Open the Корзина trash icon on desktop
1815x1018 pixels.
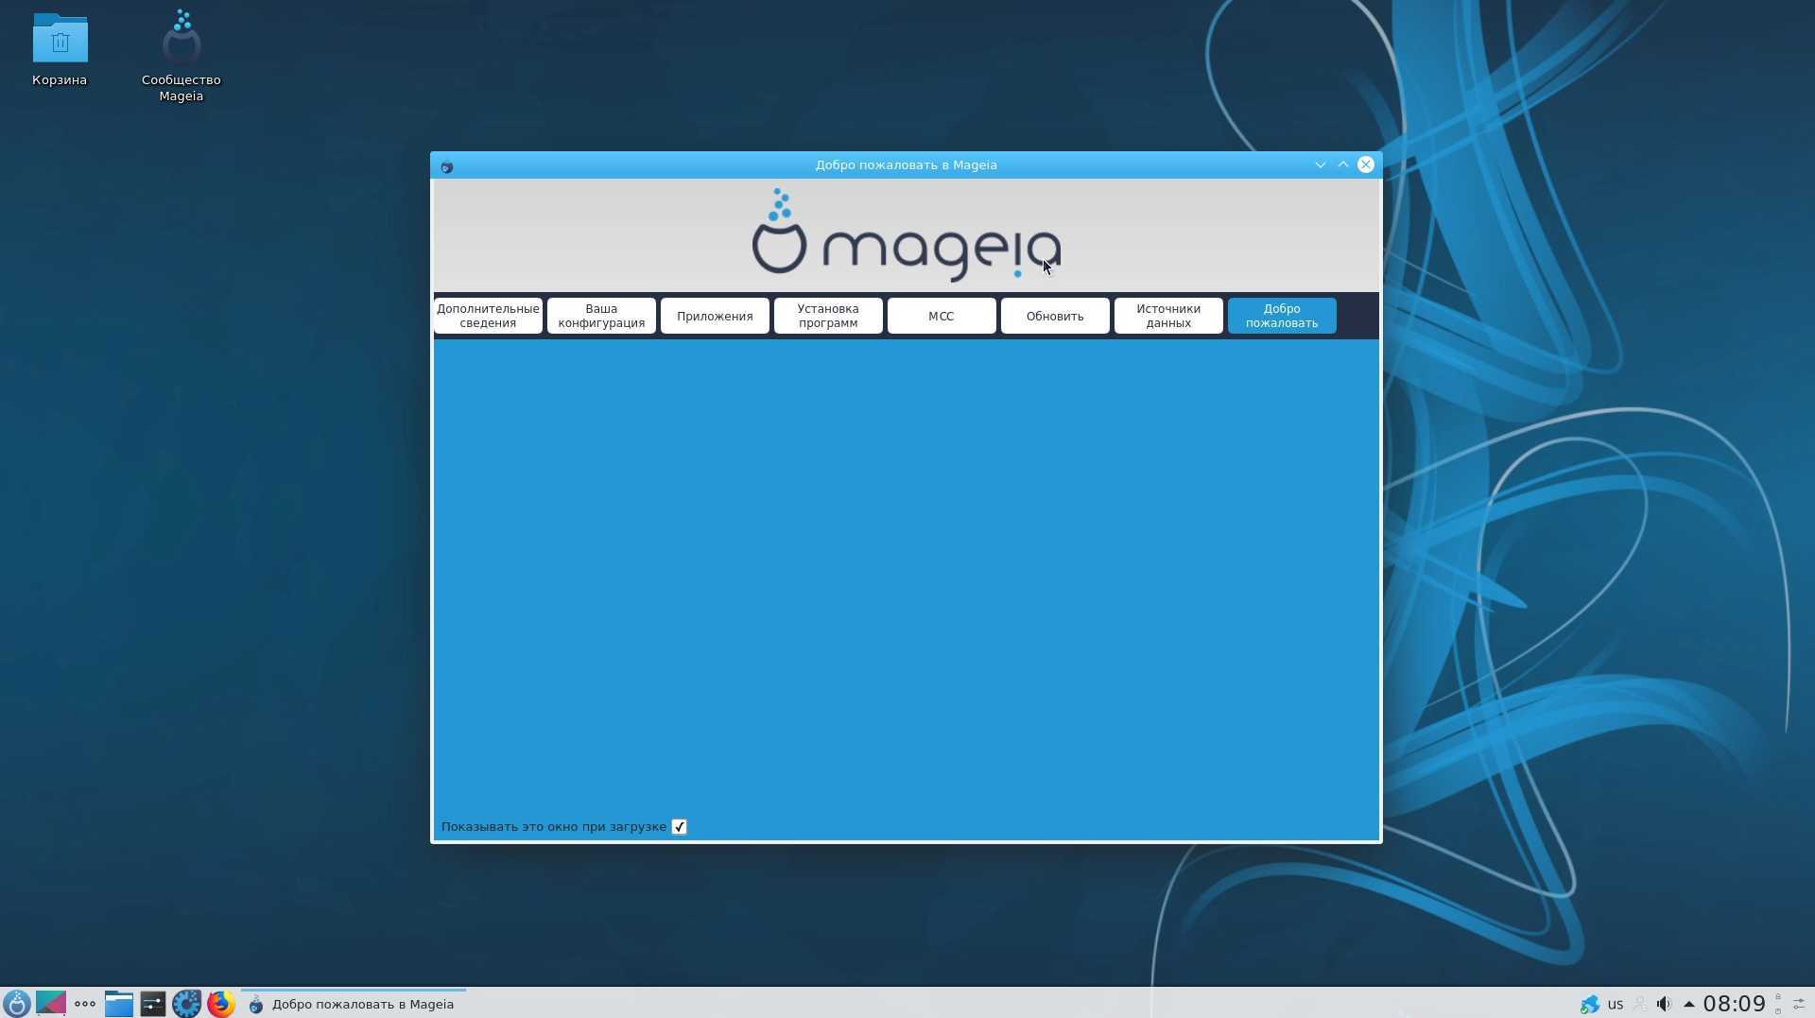(x=60, y=49)
